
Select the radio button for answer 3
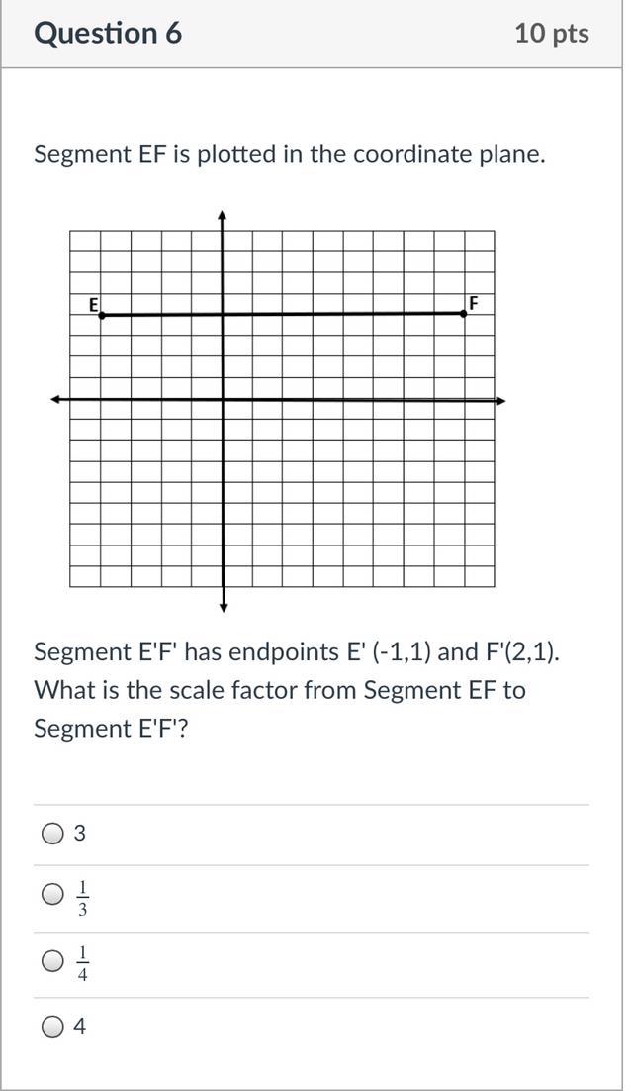(x=53, y=834)
